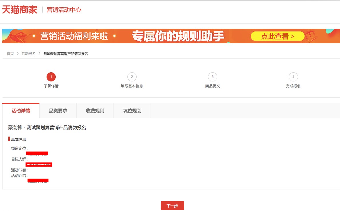340x212 pixels.
Task: Click the 基本信息 section title
Action: (x=19, y=139)
